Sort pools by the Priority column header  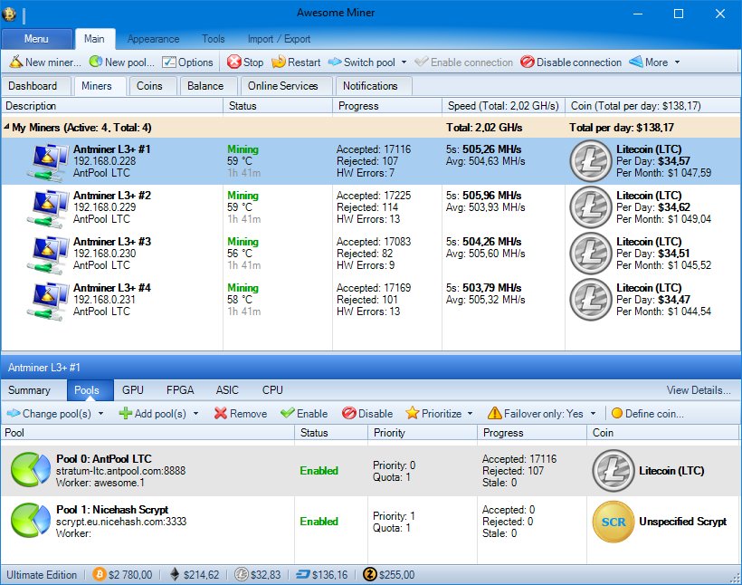click(x=422, y=433)
